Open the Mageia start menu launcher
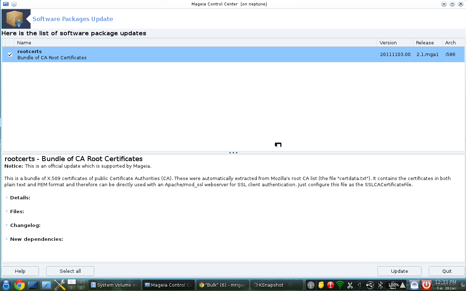Screen dimensions: 466x291 (x=6, y=285)
